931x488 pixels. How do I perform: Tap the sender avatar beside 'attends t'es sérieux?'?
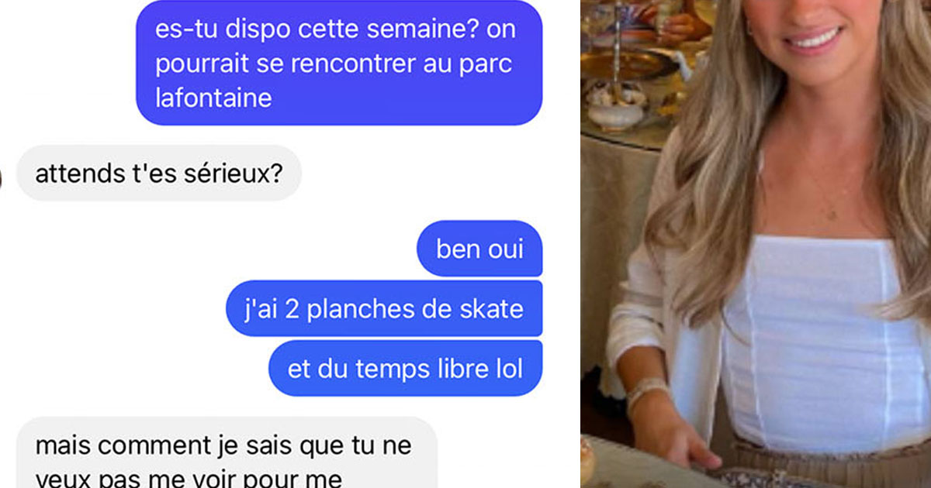2,174
